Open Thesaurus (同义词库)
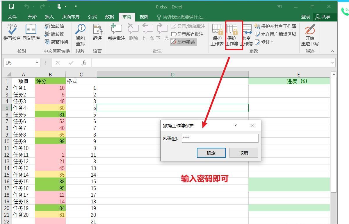Image resolution: width=349 pixels, height=224 pixels. pos(31,32)
